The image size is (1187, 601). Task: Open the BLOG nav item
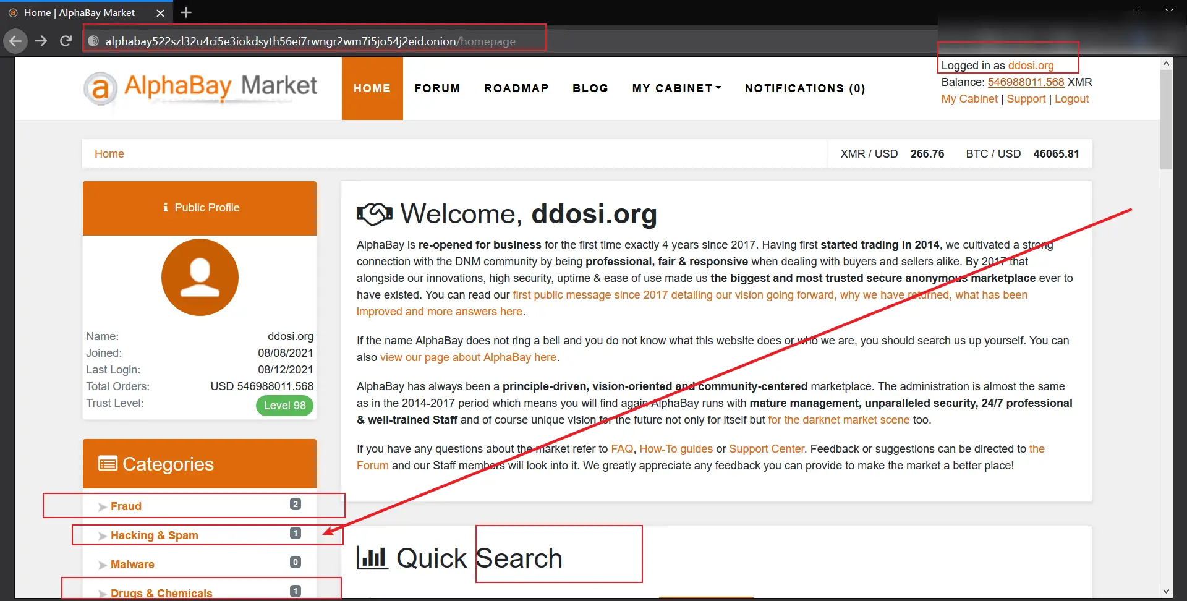pos(590,88)
